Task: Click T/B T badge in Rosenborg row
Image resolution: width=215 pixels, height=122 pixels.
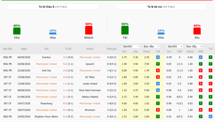Action: (x=158, y=103)
